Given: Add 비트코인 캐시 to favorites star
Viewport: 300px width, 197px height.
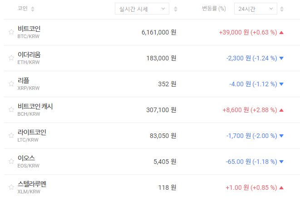Looking at the screenshot, I should click(11, 110).
